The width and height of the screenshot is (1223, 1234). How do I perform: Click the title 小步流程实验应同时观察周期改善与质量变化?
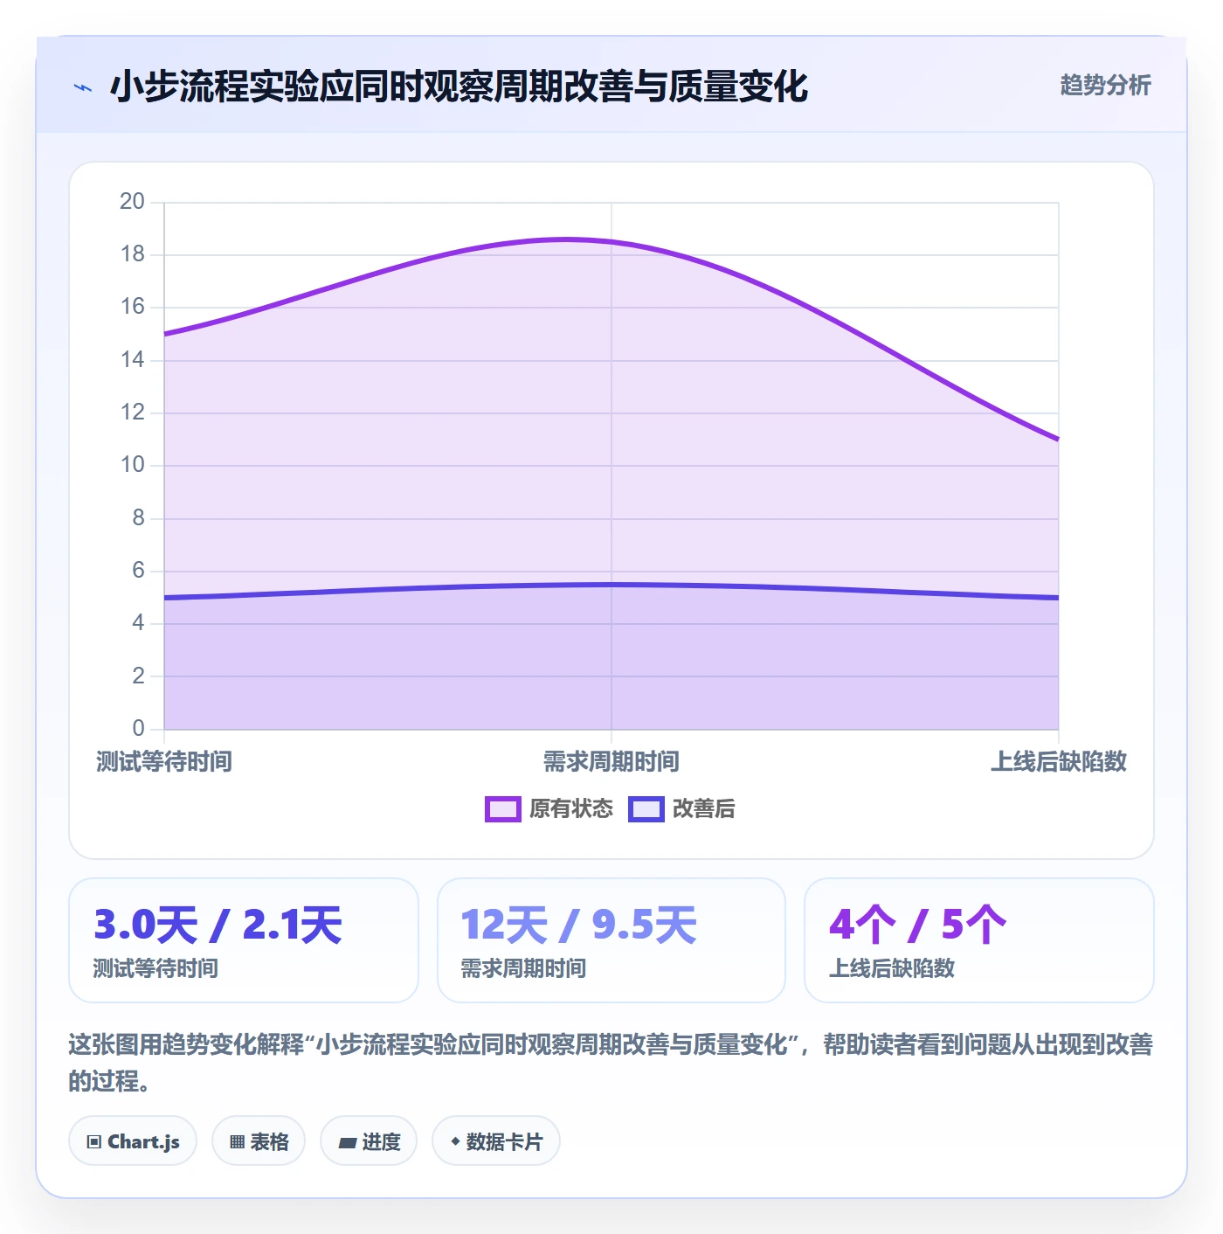pyautogui.click(x=459, y=87)
